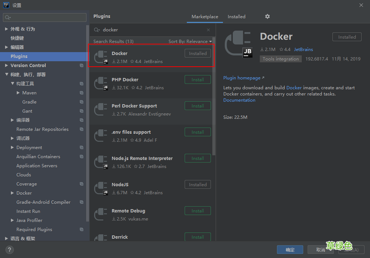Expand the Maven tree node
The image size is (370, 258).
(18, 93)
